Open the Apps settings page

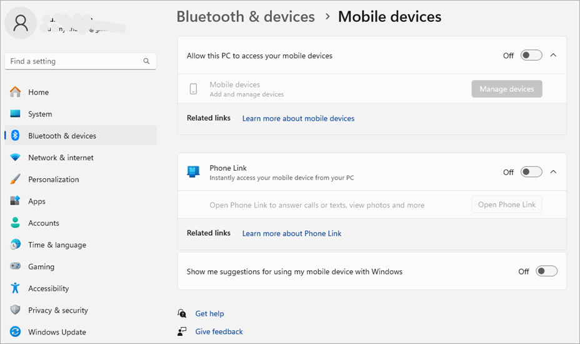(37, 201)
